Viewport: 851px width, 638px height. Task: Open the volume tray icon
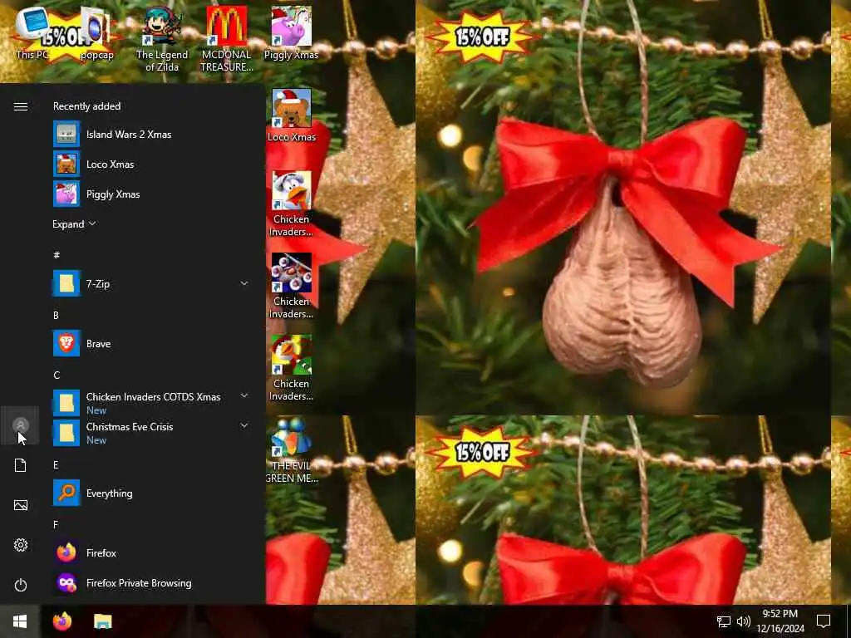click(744, 621)
